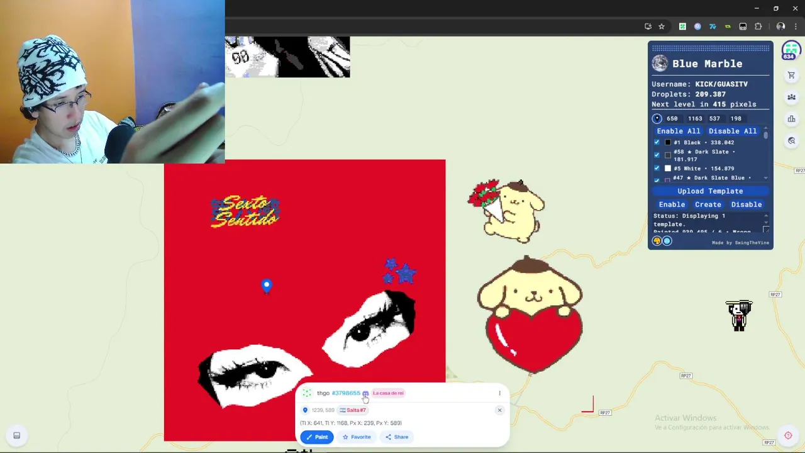Open the Chrome extensions puzzle icon

(x=758, y=26)
